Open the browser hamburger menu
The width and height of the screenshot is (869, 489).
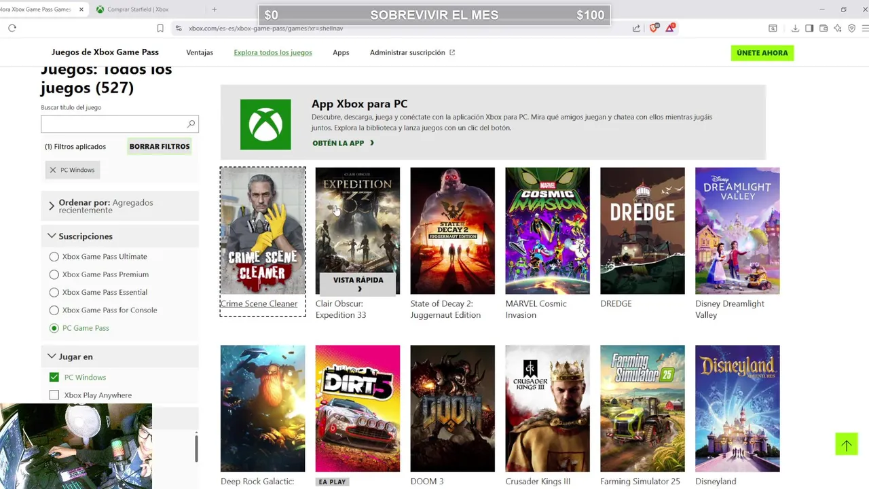865,28
